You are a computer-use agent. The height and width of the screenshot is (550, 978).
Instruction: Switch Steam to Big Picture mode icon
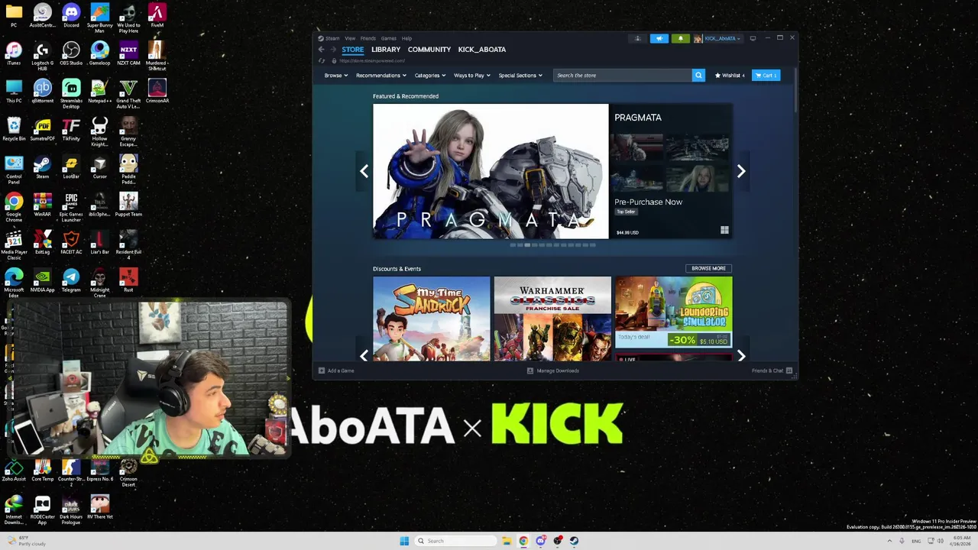pos(753,38)
